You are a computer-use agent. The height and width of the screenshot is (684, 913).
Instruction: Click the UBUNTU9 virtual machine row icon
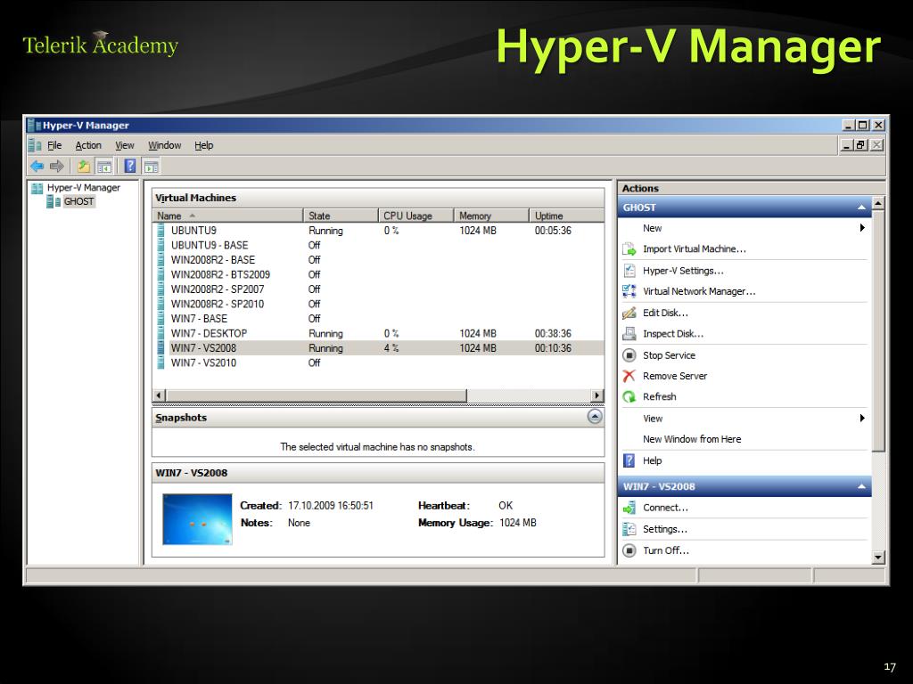pos(160,231)
